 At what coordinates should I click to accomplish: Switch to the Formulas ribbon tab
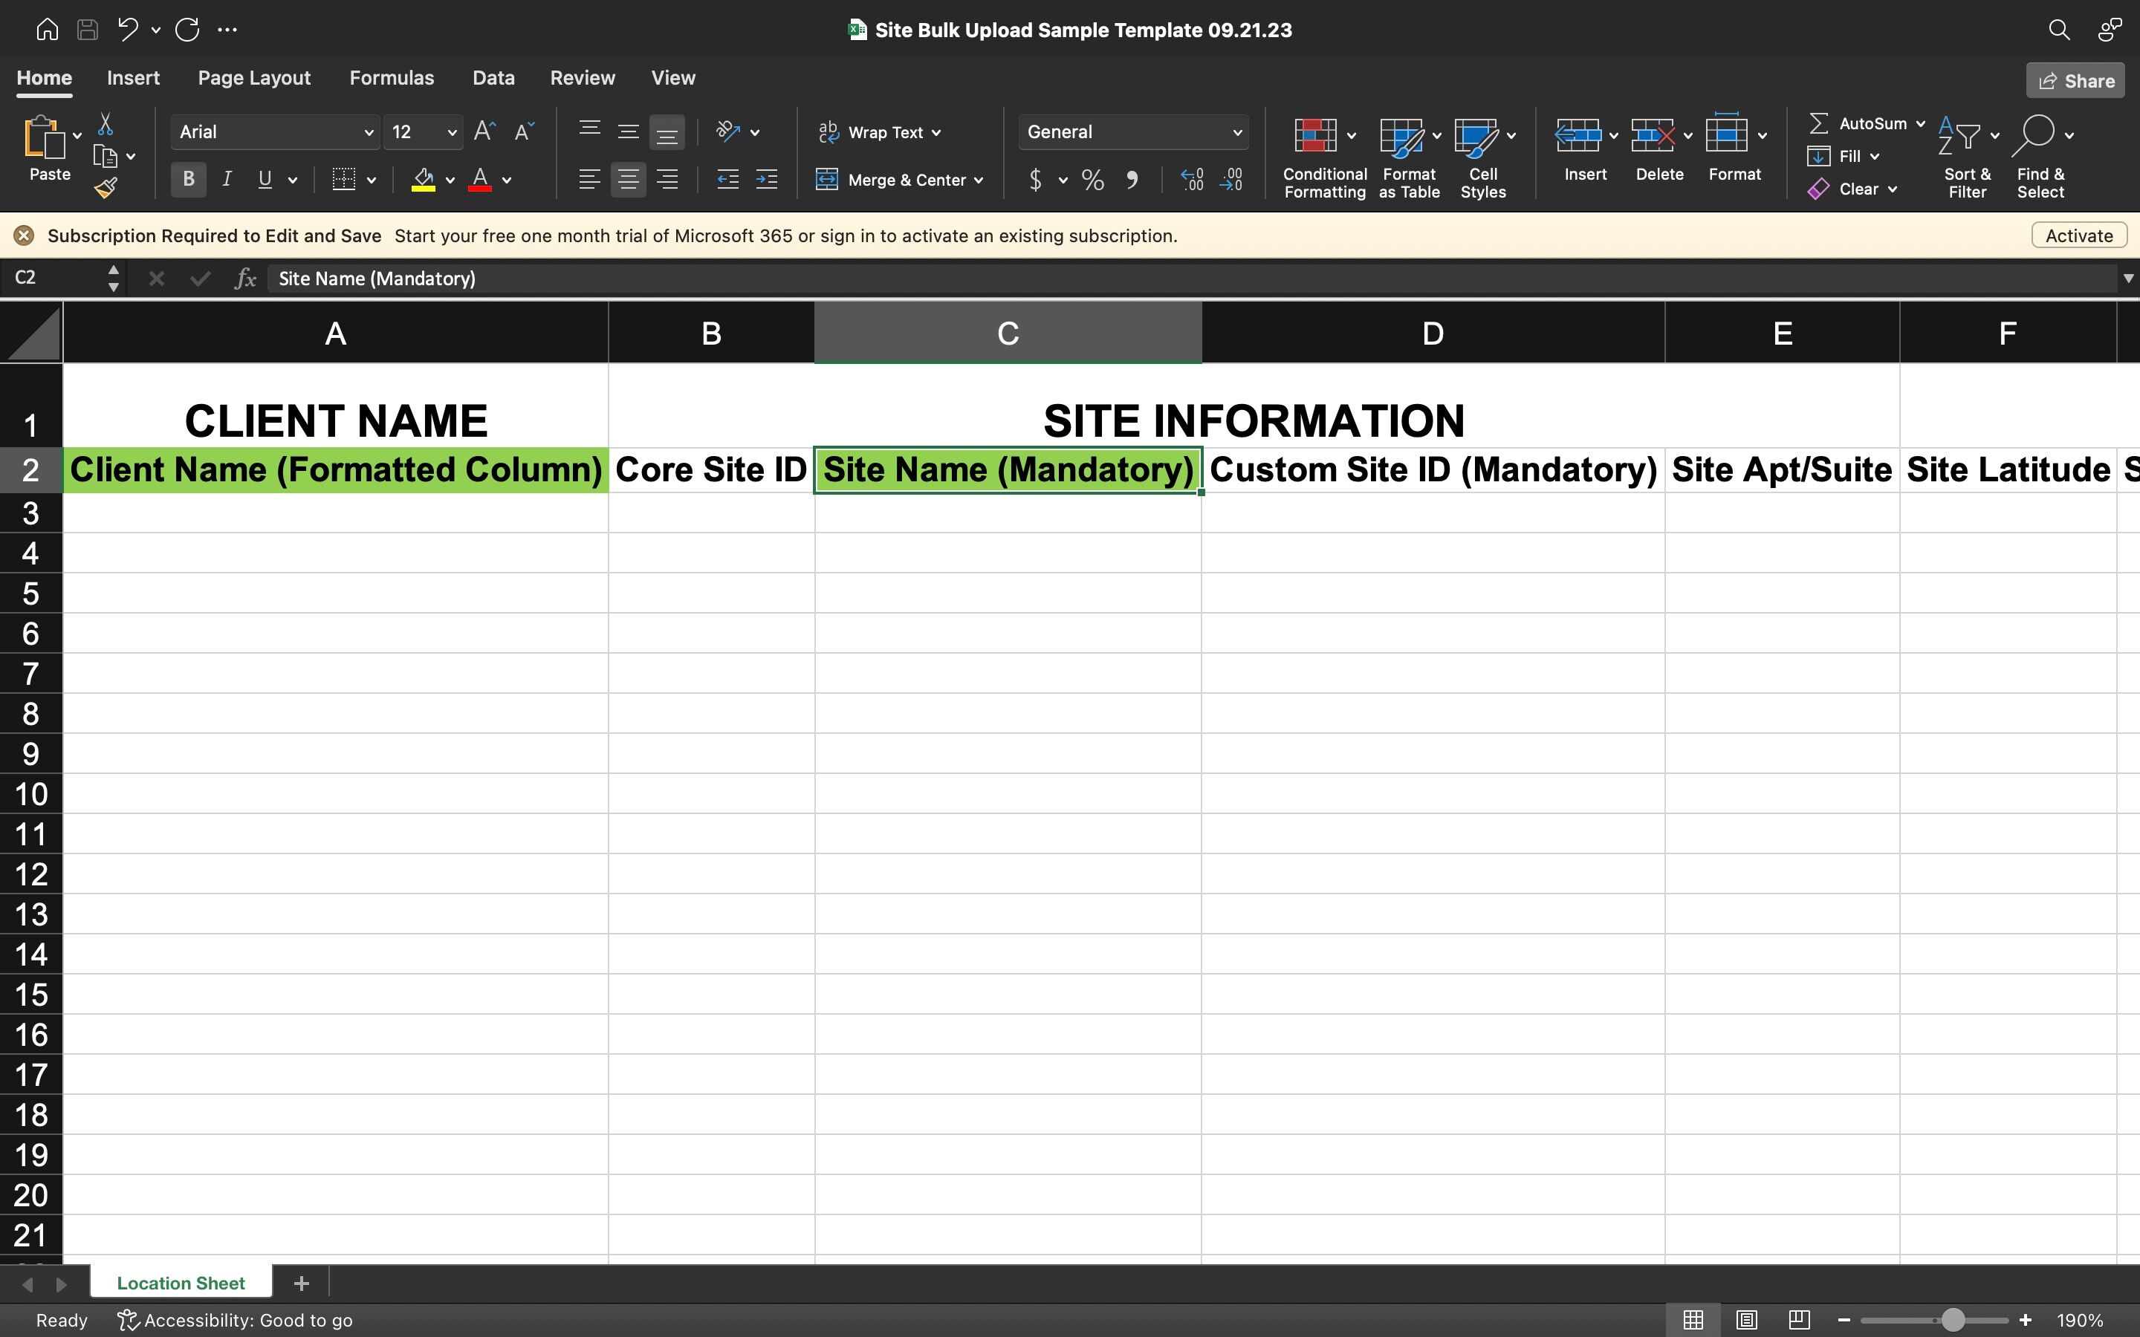(391, 78)
